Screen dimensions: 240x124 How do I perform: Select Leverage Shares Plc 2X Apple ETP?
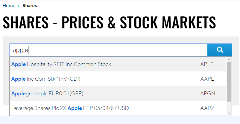click(x=70, y=108)
